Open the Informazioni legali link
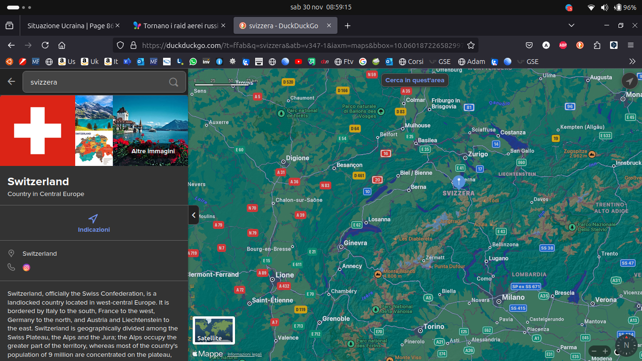Image resolution: width=642 pixels, height=361 pixels. pyautogui.click(x=244, y=354)
